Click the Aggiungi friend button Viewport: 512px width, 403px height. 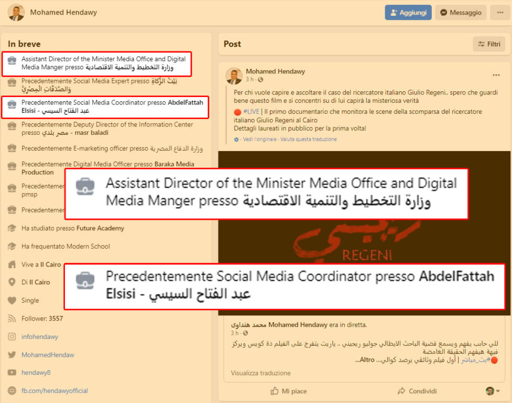click(x=408, y=13)
